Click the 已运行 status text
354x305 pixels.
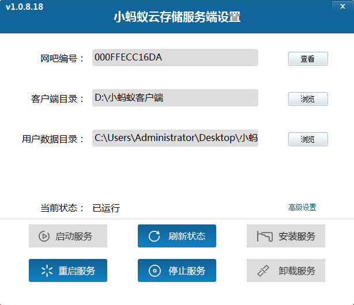[x=106, y=208]
